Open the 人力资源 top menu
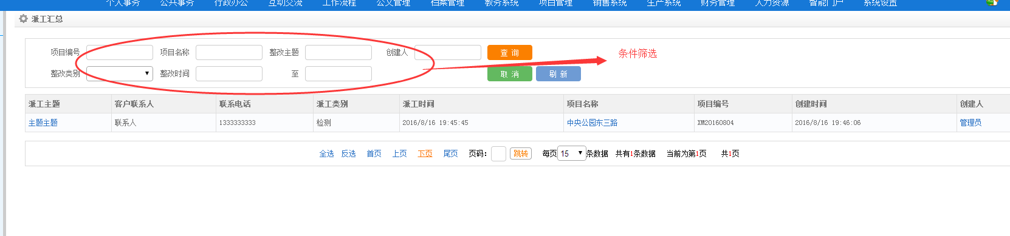 coord(772,3)
